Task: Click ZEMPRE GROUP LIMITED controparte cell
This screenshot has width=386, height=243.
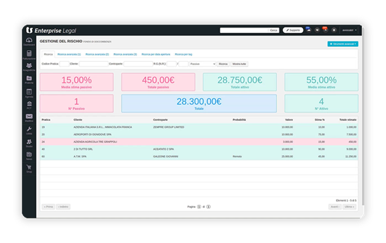Action: [x=169, y=127]
